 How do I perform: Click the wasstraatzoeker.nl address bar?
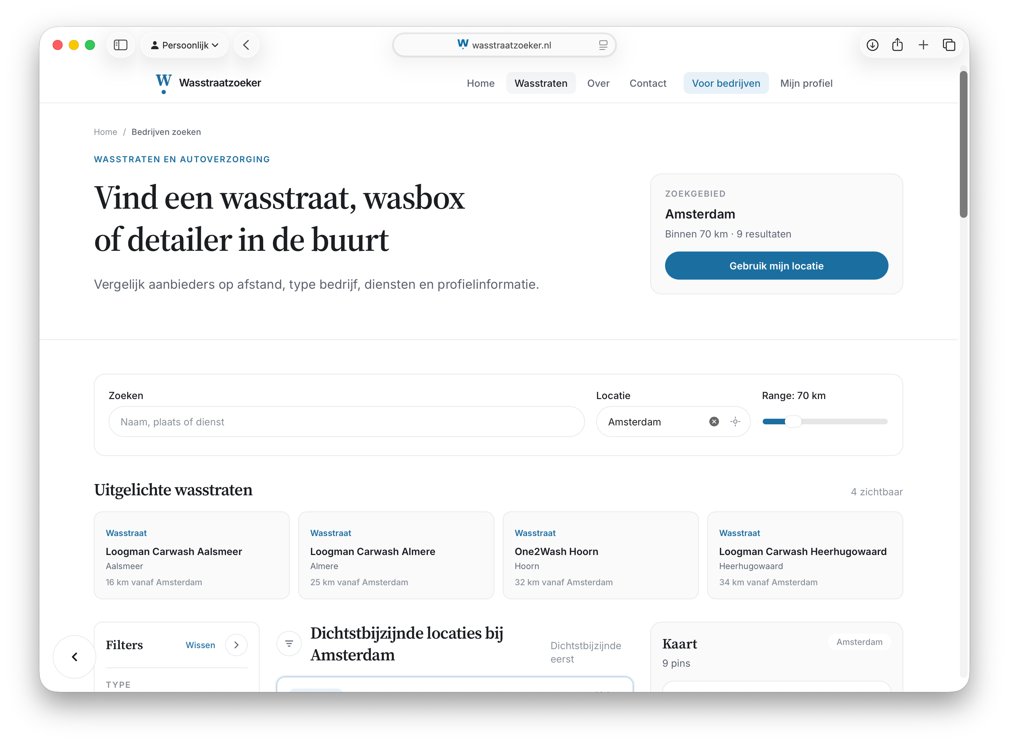[504, 45]
